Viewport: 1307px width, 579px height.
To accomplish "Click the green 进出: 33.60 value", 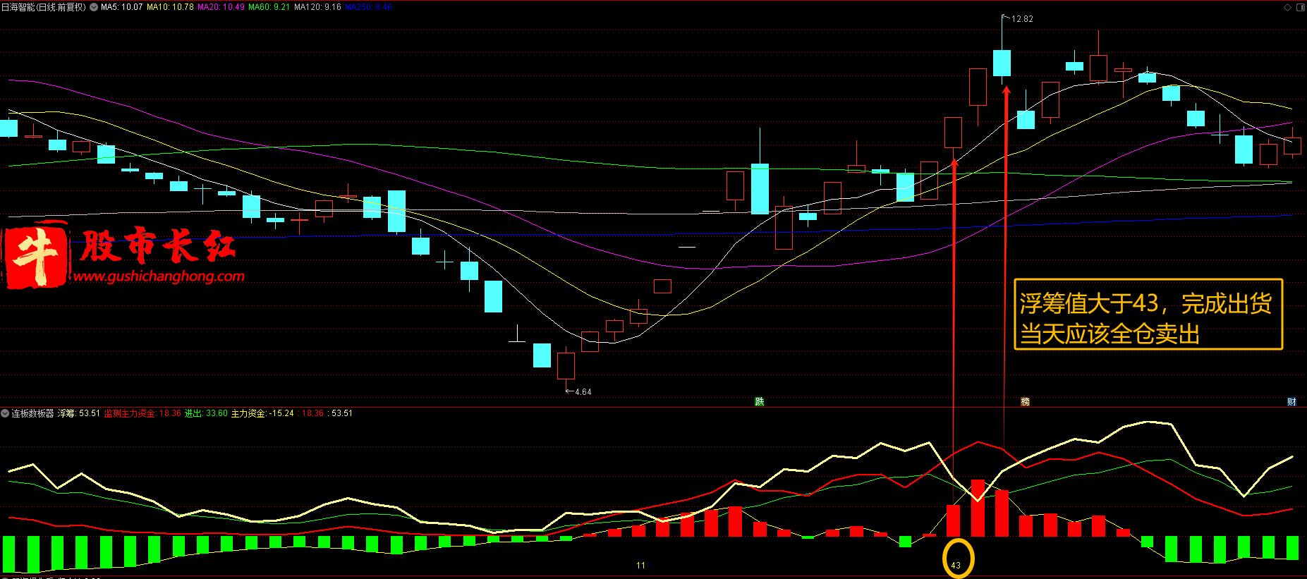I will coord(206,413).
